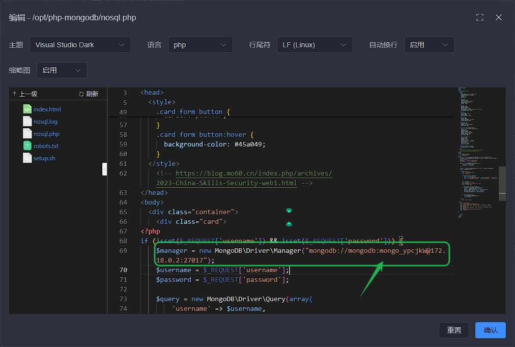Click the editor vertical scrollbar thumb
The height and width of the screenshot is (347, 515).
click(502, 183)
